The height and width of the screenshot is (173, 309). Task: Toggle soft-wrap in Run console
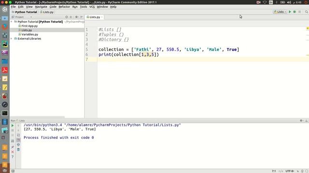(18, 135)
